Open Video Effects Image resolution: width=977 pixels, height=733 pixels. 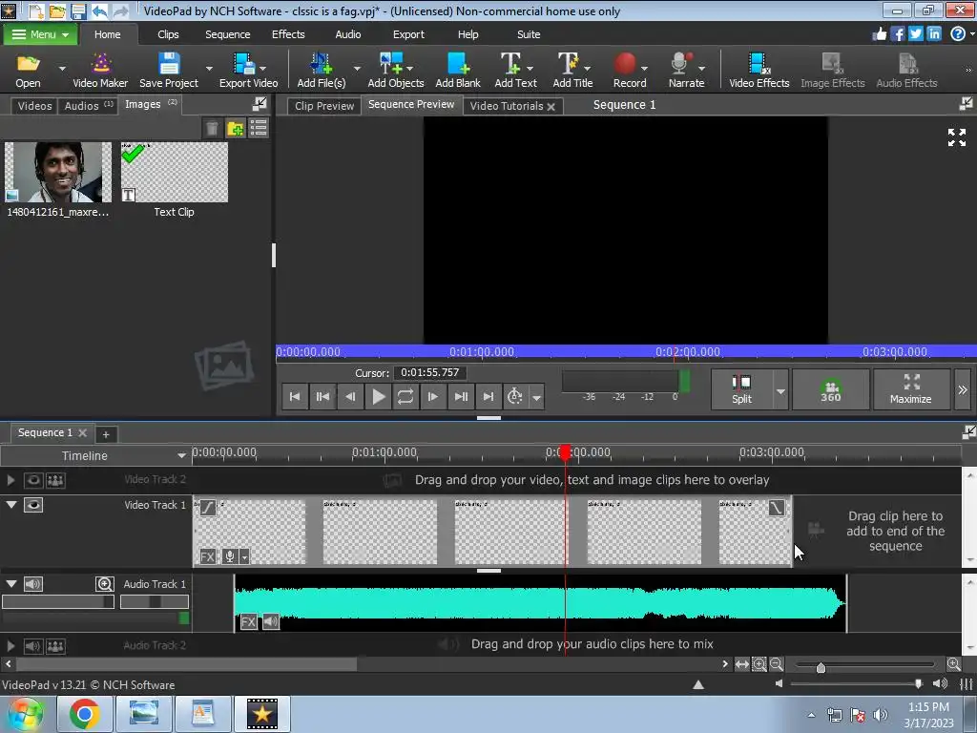(x=759, y=70)
